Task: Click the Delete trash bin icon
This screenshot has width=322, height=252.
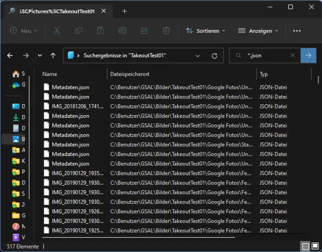Action: point(166,31)
